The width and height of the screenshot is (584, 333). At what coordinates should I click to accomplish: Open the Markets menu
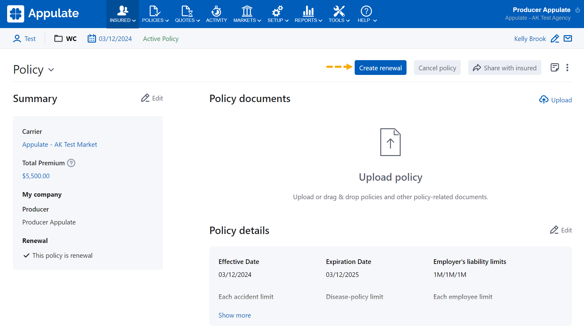(x=247, y=14)
